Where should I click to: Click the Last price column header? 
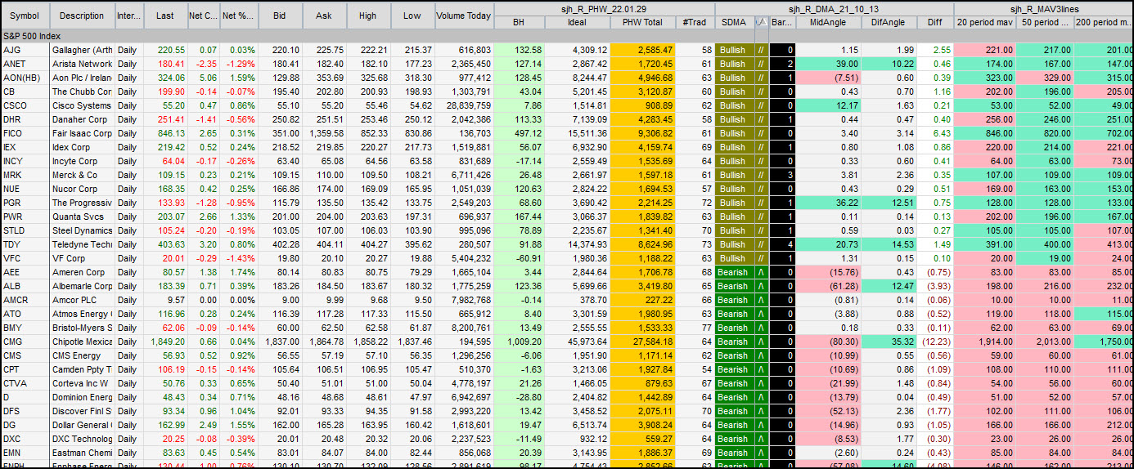[165, 16]
